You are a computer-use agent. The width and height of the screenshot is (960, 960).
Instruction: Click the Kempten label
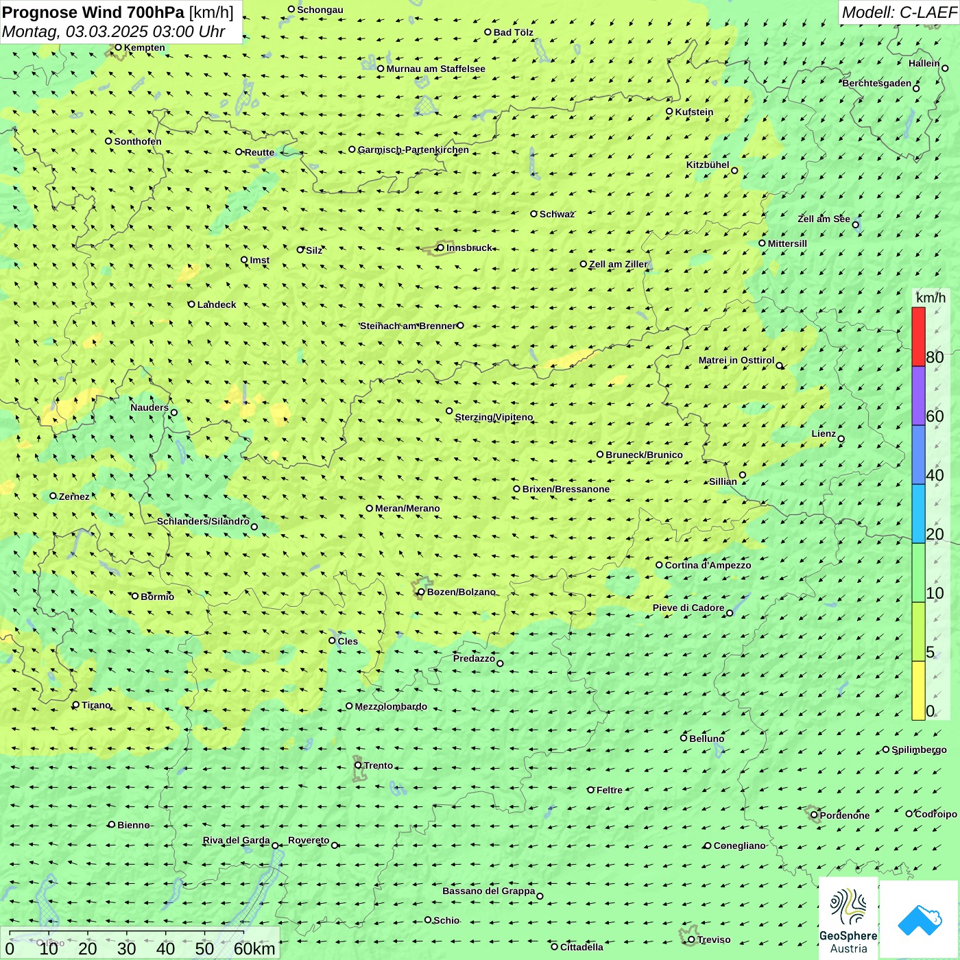tap(145, 47)
